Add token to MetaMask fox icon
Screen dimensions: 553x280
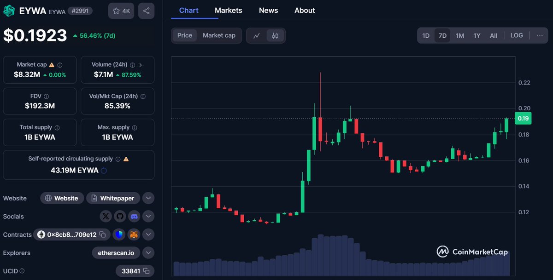coord(134,234)
